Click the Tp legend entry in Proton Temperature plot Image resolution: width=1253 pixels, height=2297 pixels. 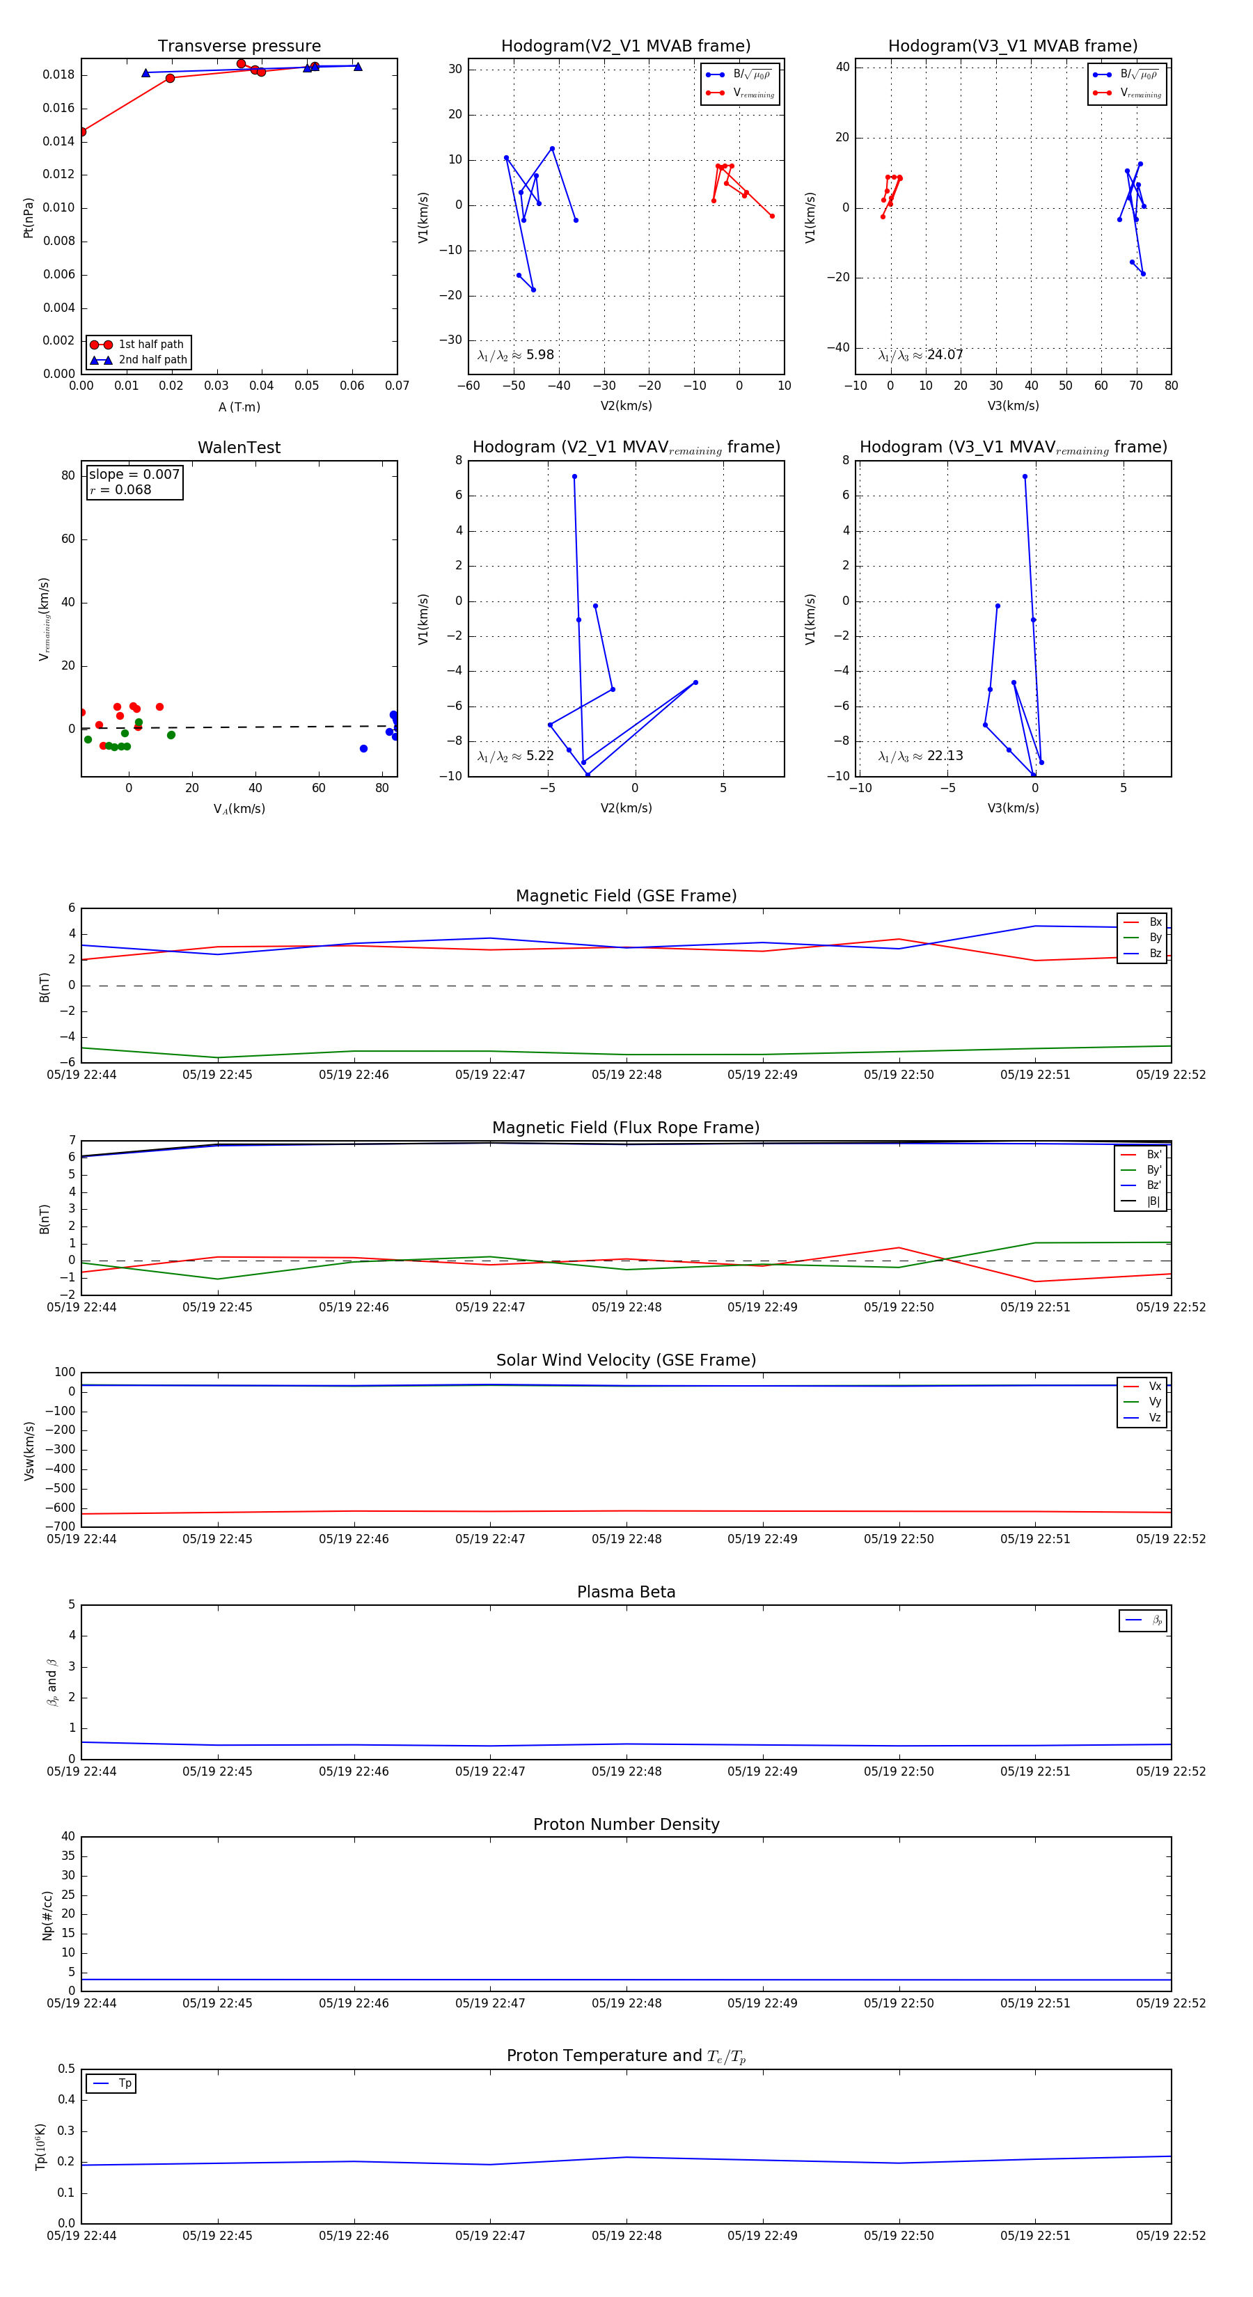click(112, 2084)
